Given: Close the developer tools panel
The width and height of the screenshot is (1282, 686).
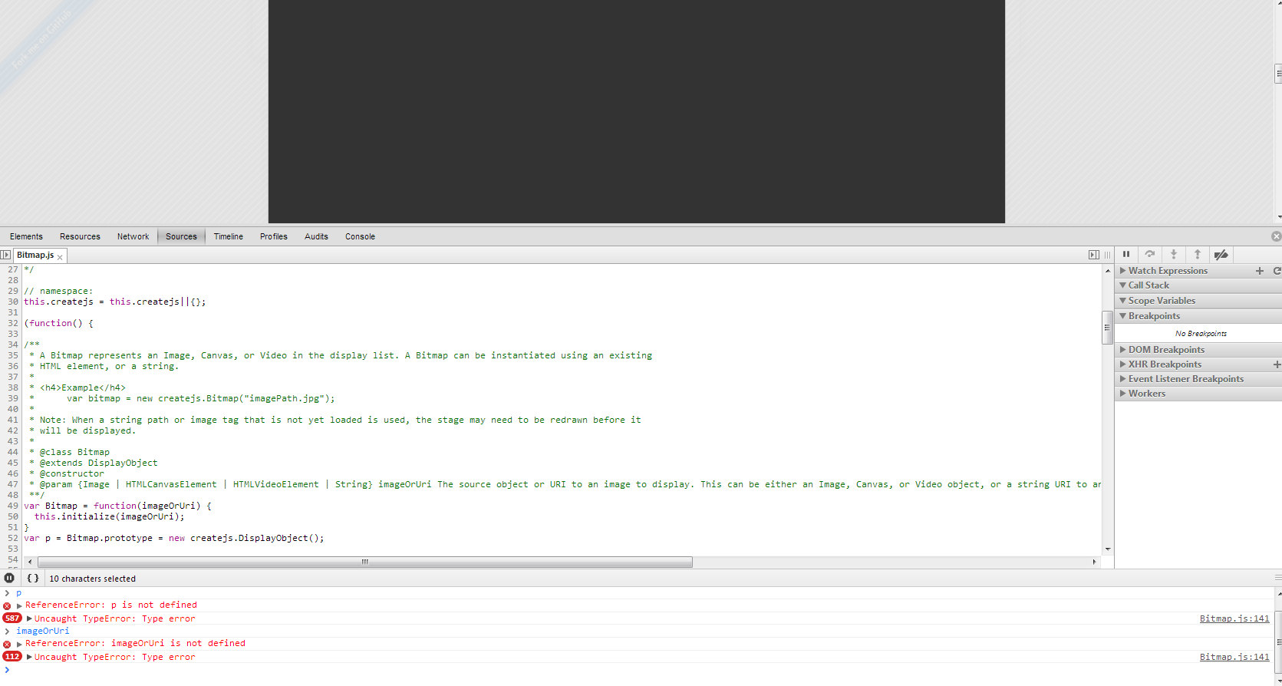Looking at the screenshot, I should point(1276,236).
